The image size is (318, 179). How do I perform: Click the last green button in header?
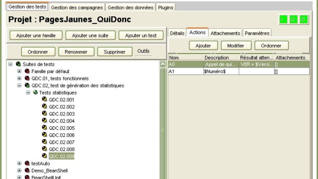304,19
